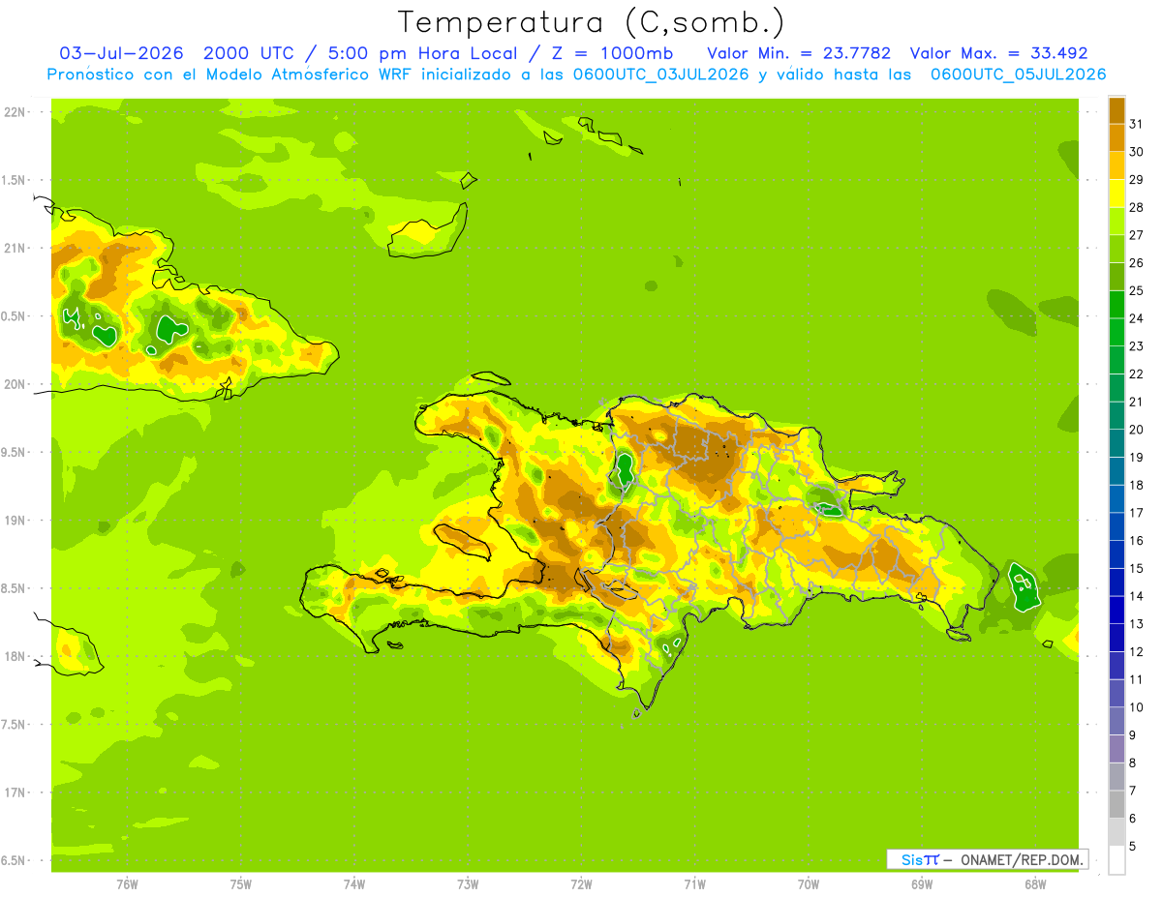Click the "Valor Max. = 33.492" text

point(999,53)
